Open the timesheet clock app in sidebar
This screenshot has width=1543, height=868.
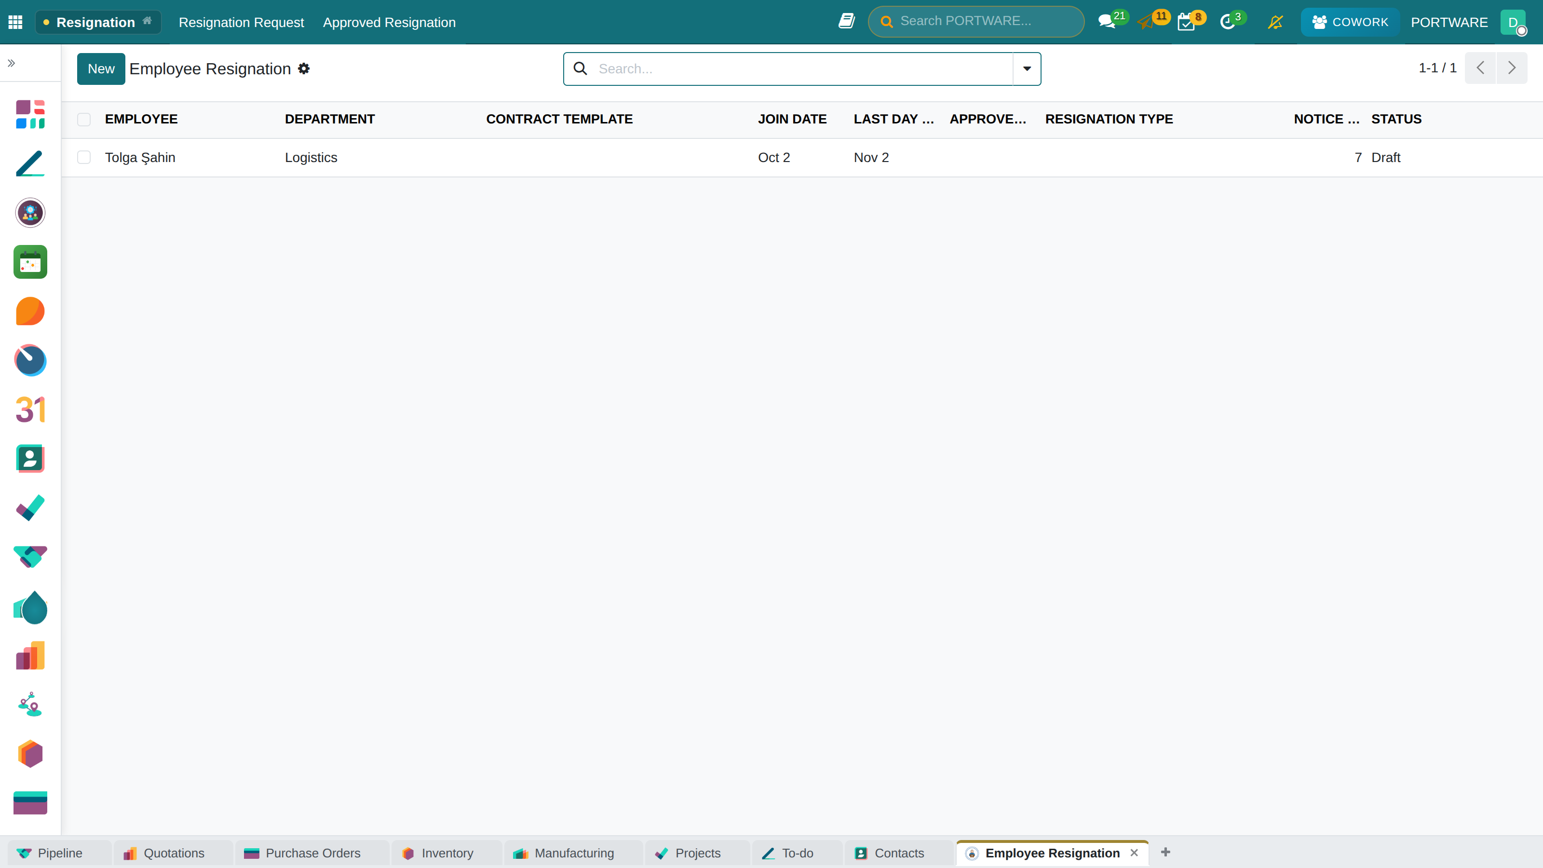(30, 360)
